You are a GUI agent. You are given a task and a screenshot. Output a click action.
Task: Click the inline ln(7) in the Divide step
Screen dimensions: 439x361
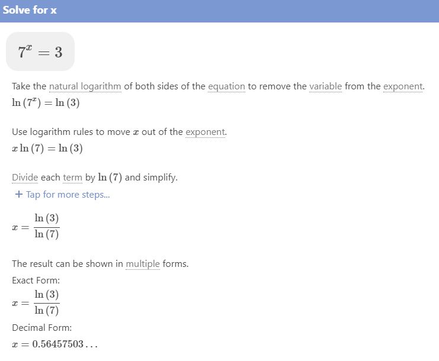point(110,178)
